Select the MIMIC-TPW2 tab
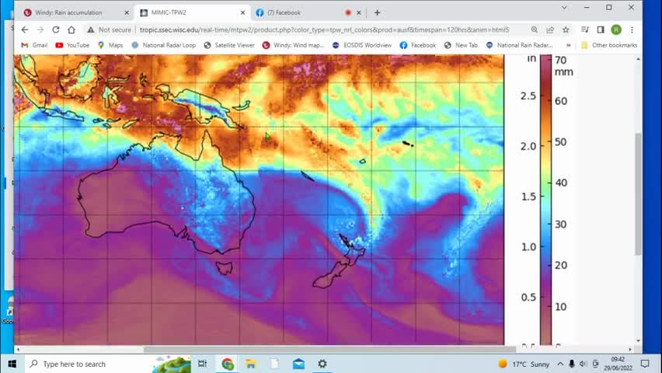The height and width of the screenshot is (373, 662). tap(192, 12)
